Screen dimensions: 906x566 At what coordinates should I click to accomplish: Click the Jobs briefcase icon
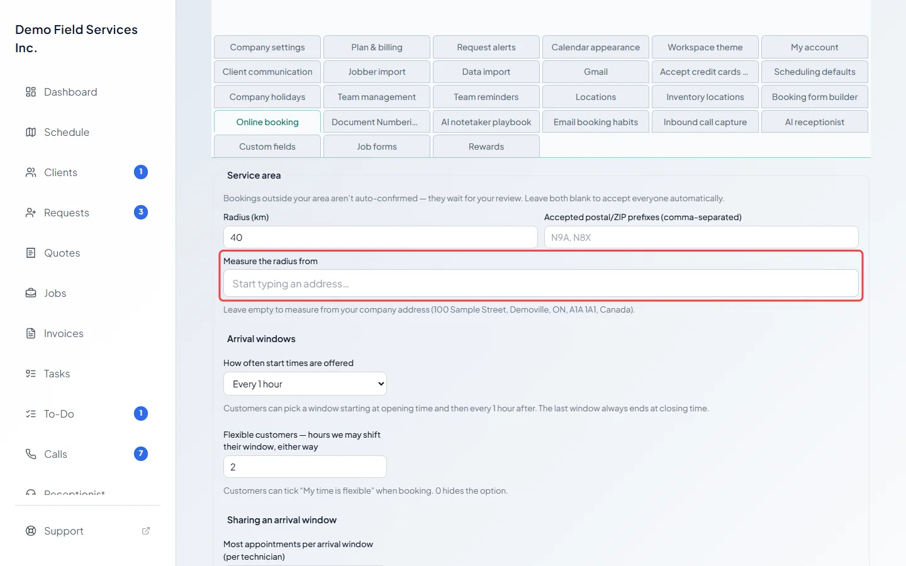[x=31, y=293]
